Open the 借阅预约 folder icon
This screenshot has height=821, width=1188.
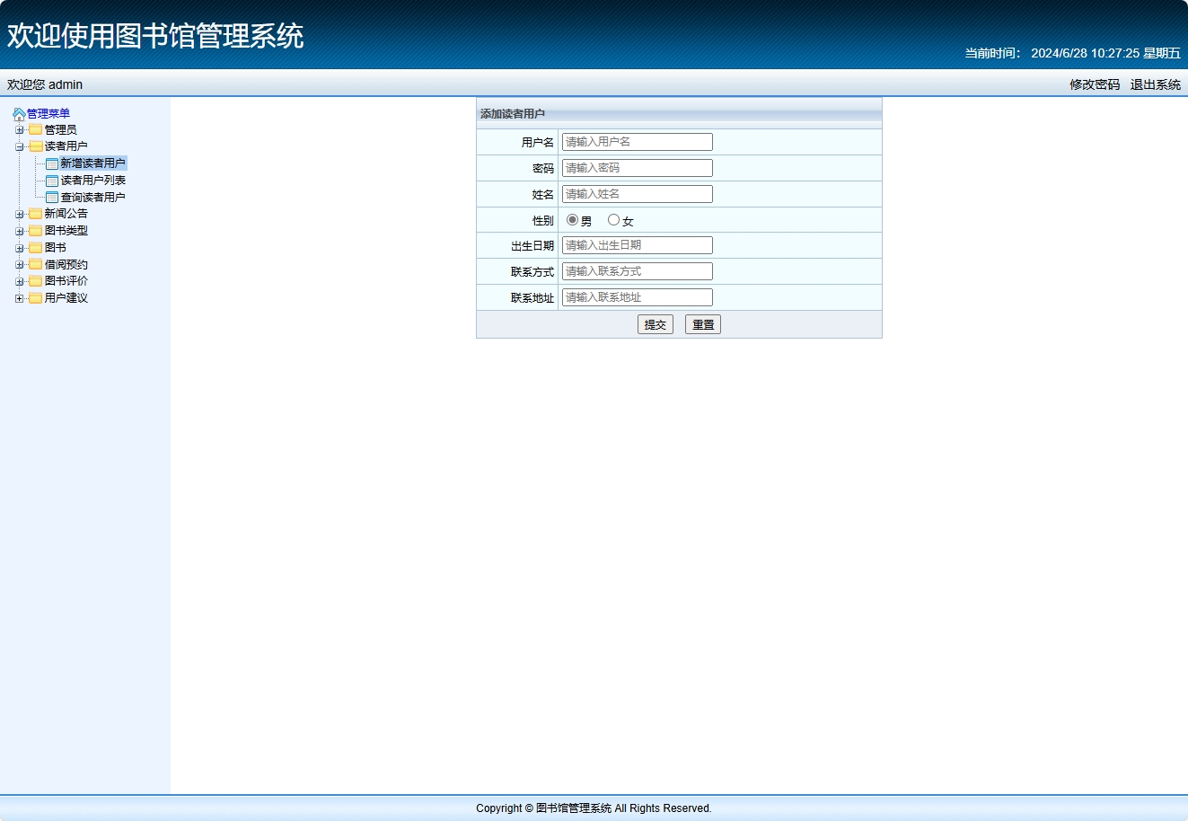[34, 264]
